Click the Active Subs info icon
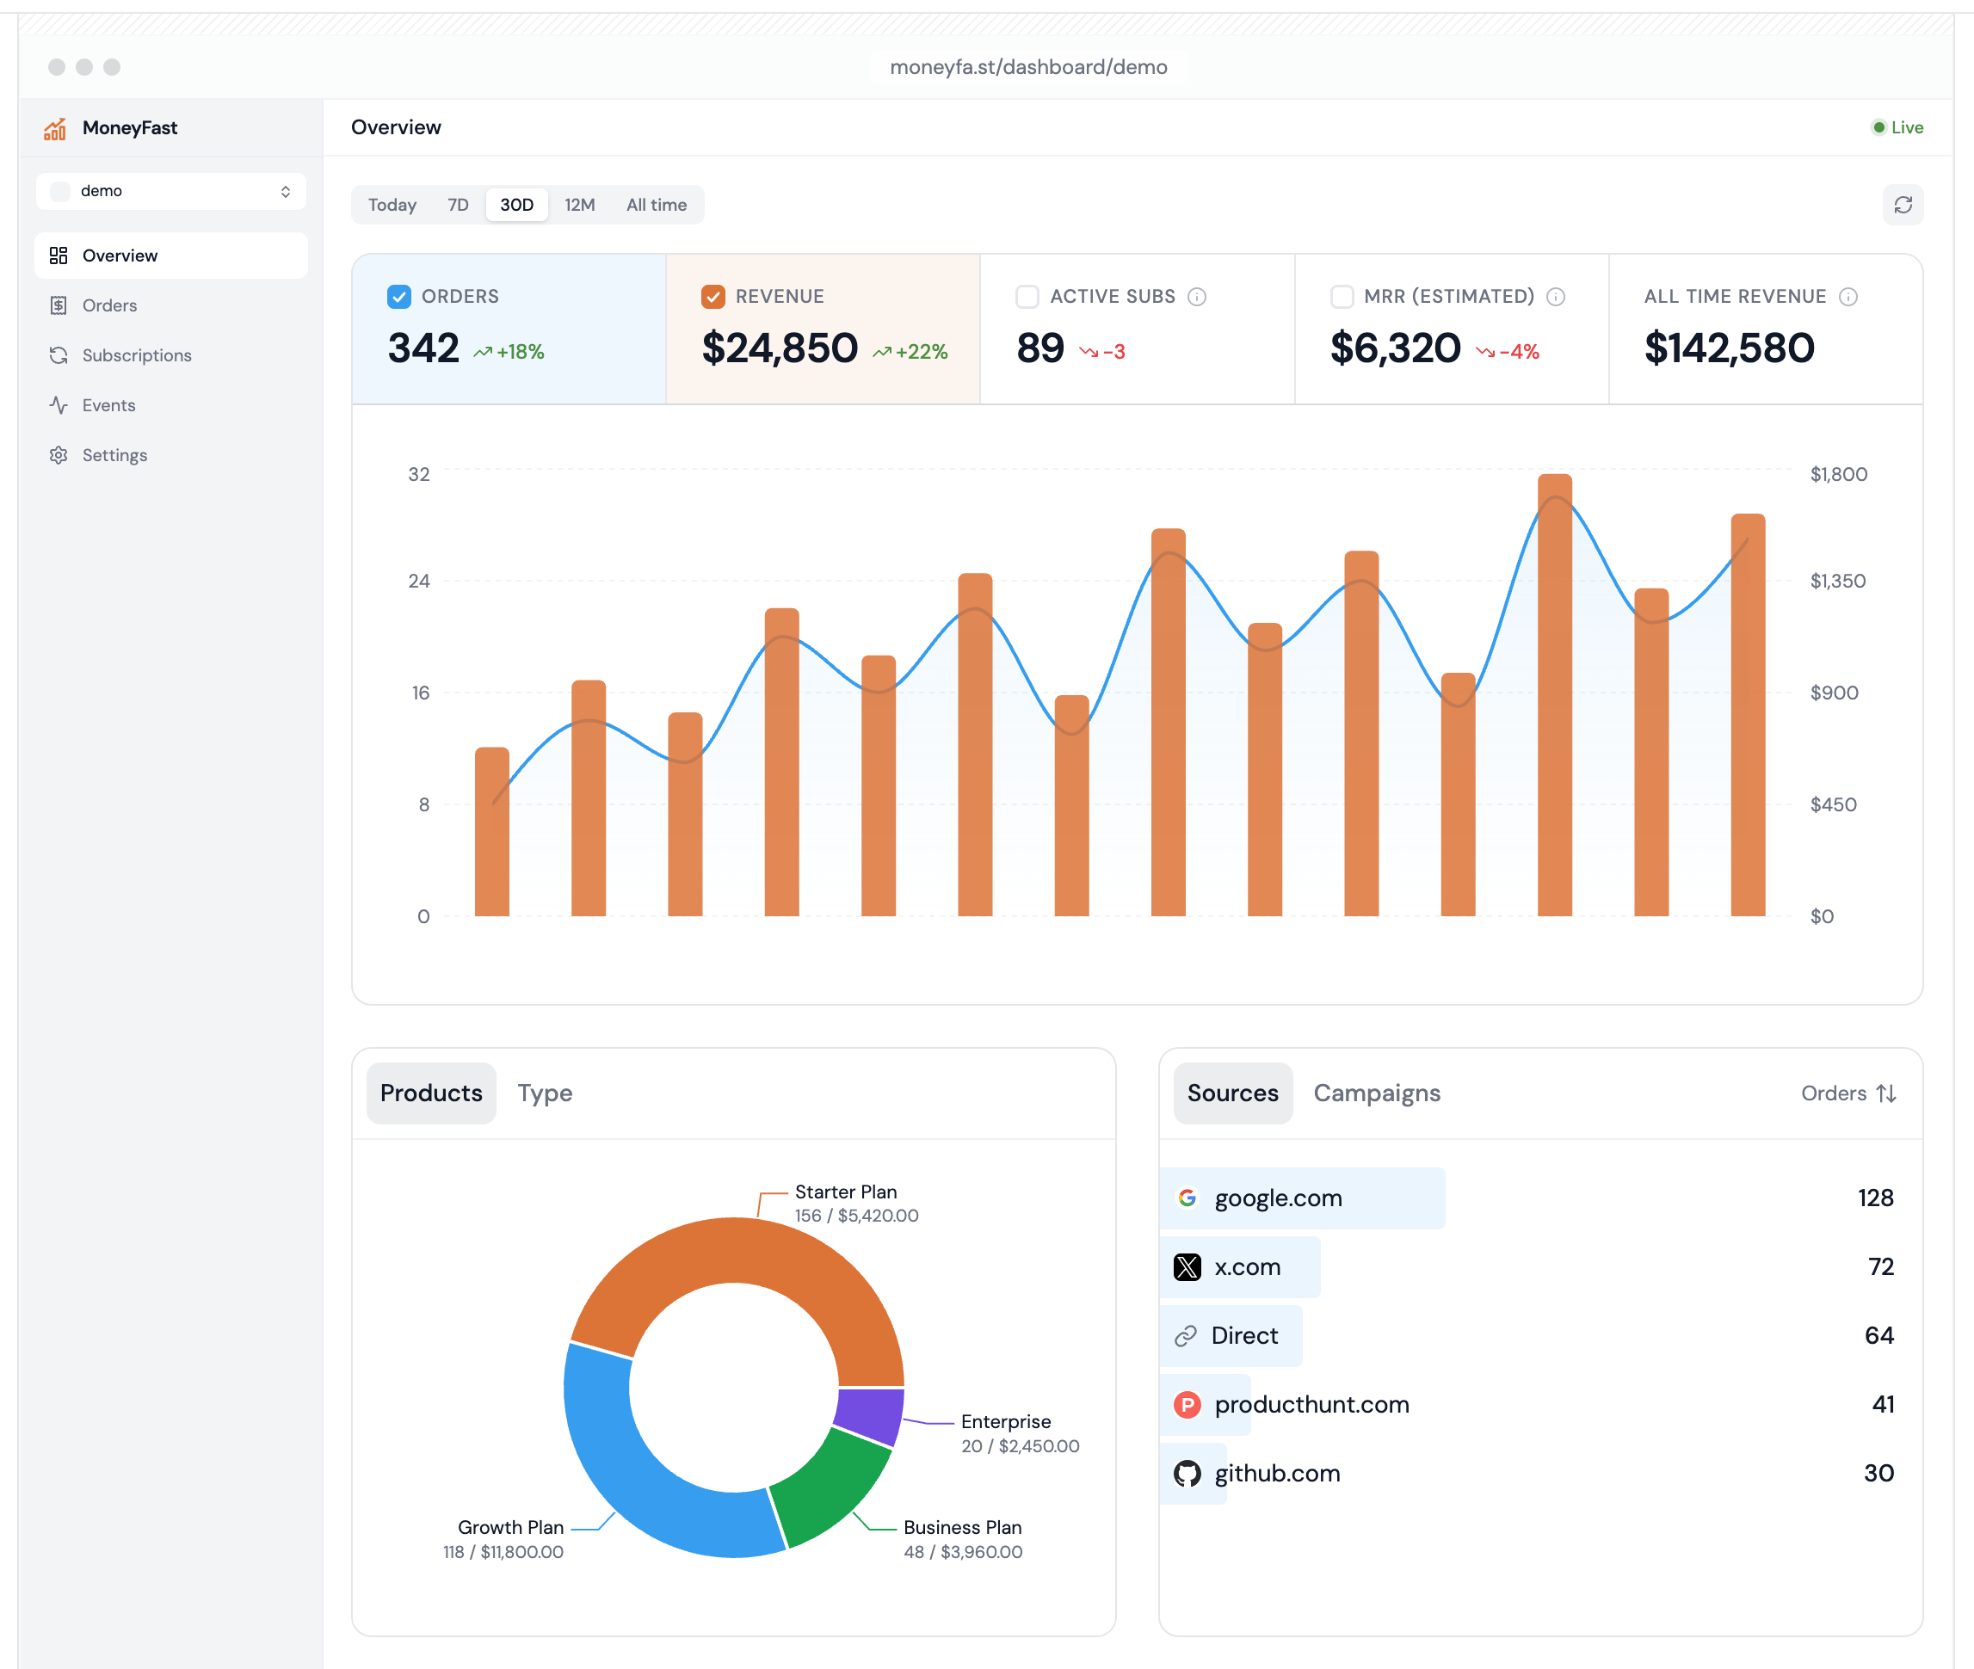1974x1669 pixels. pyautogui.click(x=1196, y=297)
